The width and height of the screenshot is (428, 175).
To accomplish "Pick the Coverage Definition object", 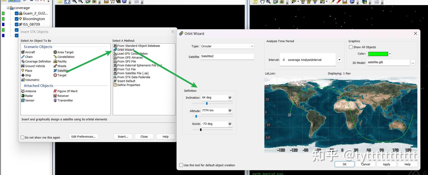I will click(x=36, y=61).
